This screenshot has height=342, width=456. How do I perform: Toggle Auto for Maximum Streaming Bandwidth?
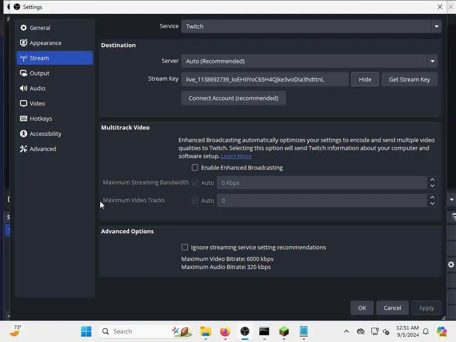pyautogui.click(x=195, y=183)
